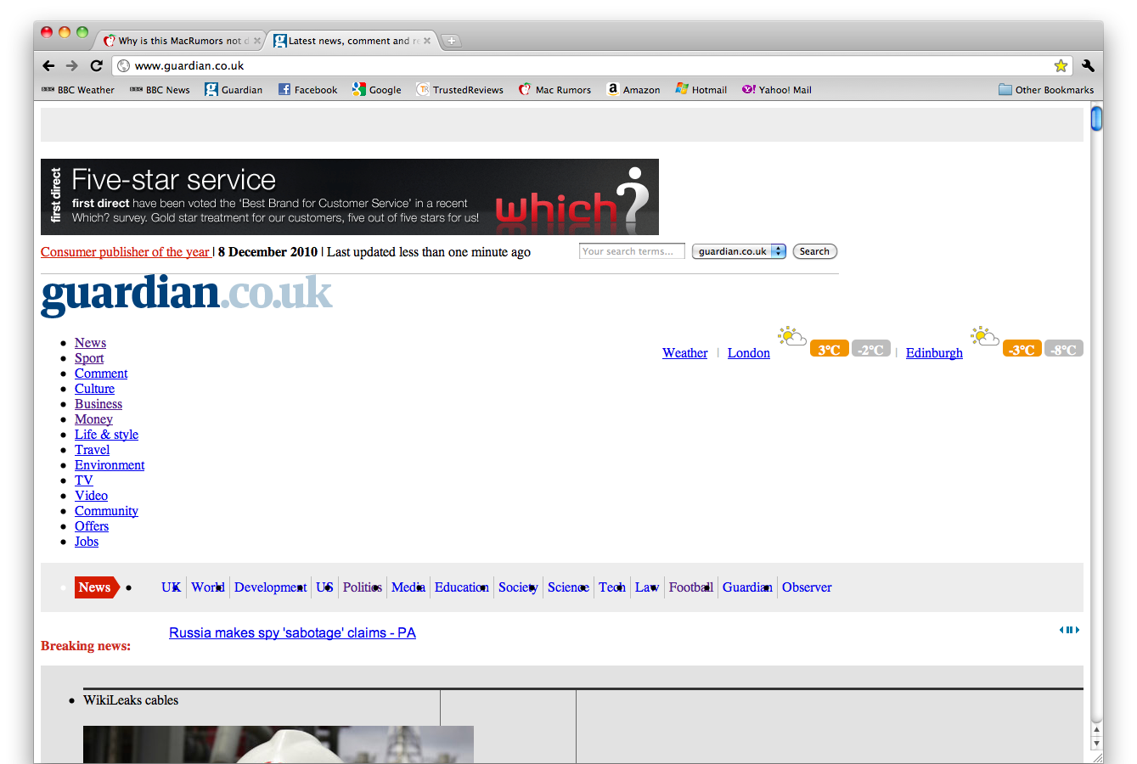Open the first direct Five-star service banner
1137x764 pixels.
coord(350,197)
